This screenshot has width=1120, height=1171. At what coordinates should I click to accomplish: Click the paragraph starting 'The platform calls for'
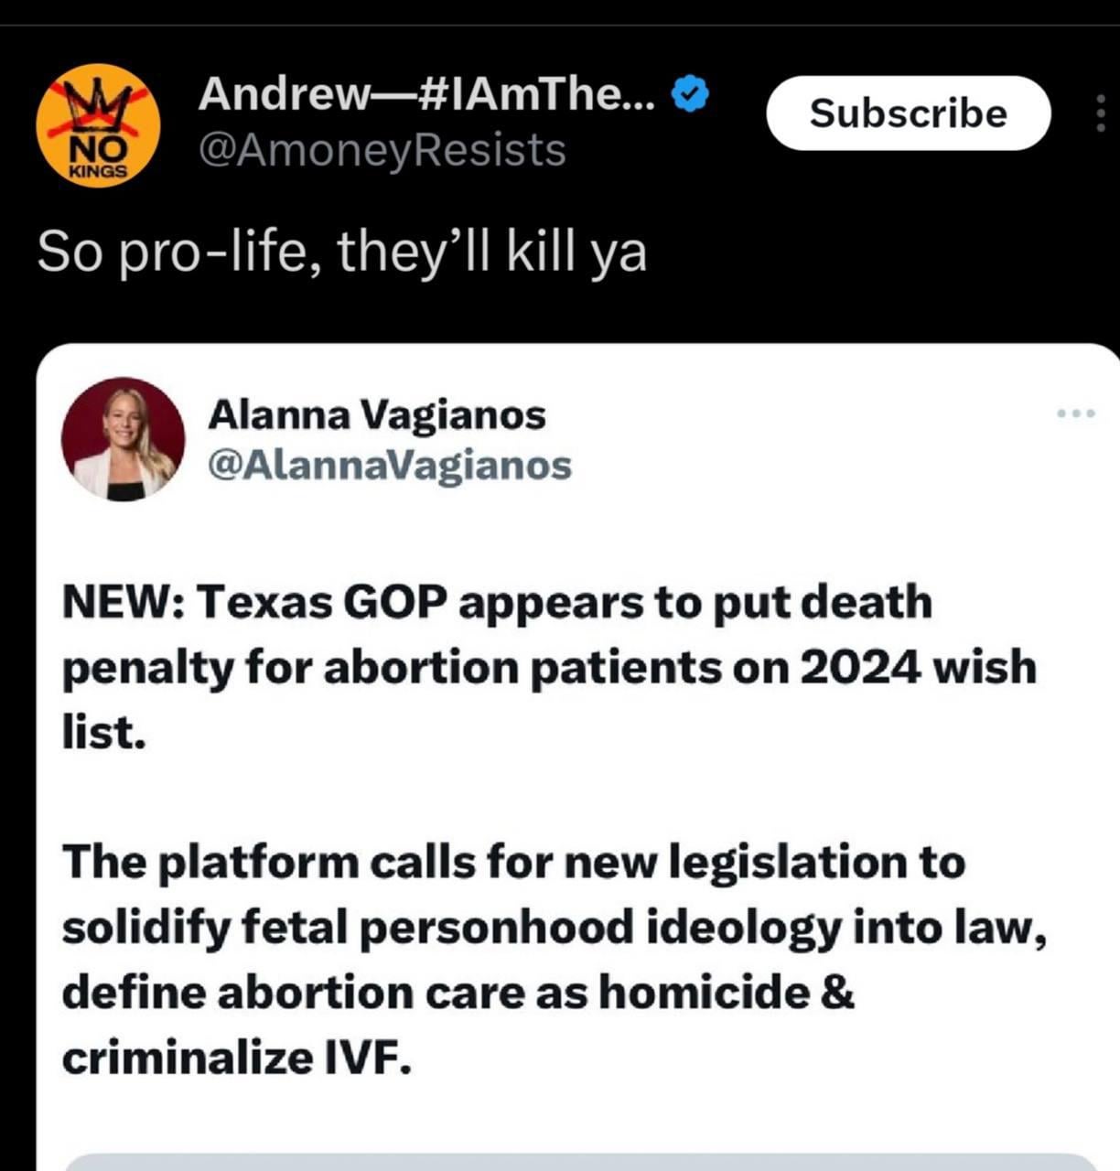555,960
